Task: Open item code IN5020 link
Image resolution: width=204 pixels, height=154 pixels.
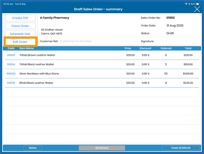Action: (x=11, y=74)
